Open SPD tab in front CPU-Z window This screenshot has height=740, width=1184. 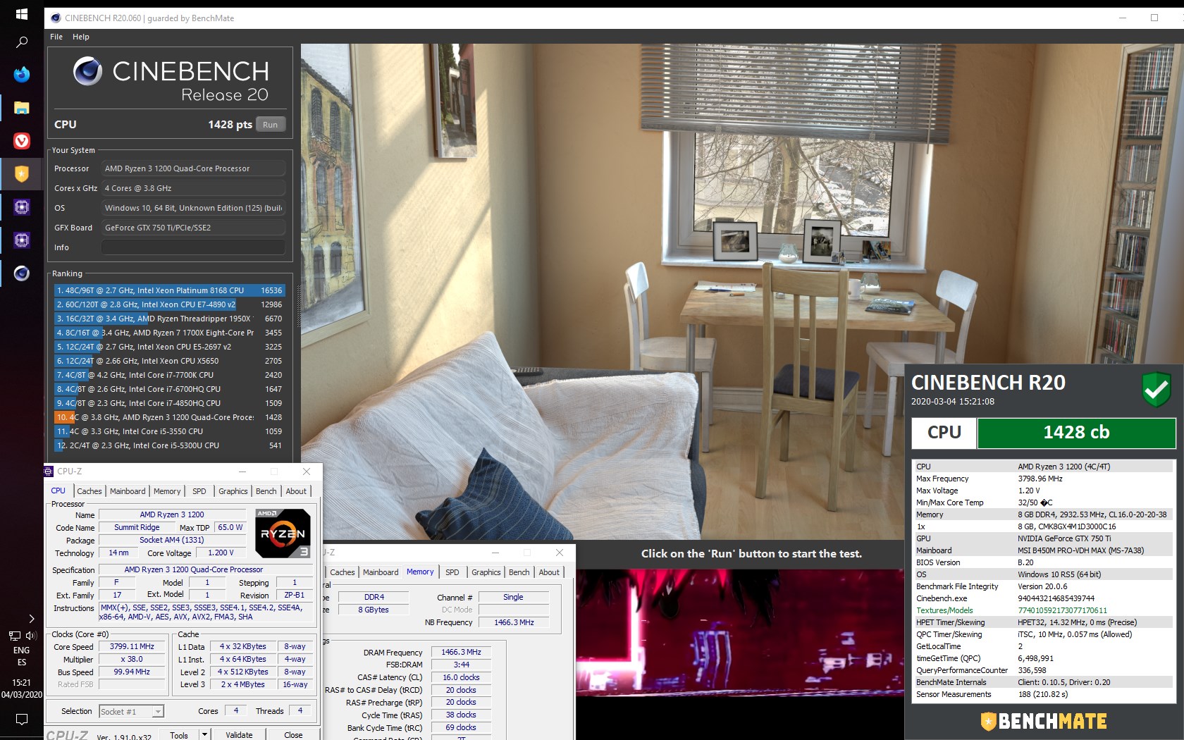click(x=199, y=491)
